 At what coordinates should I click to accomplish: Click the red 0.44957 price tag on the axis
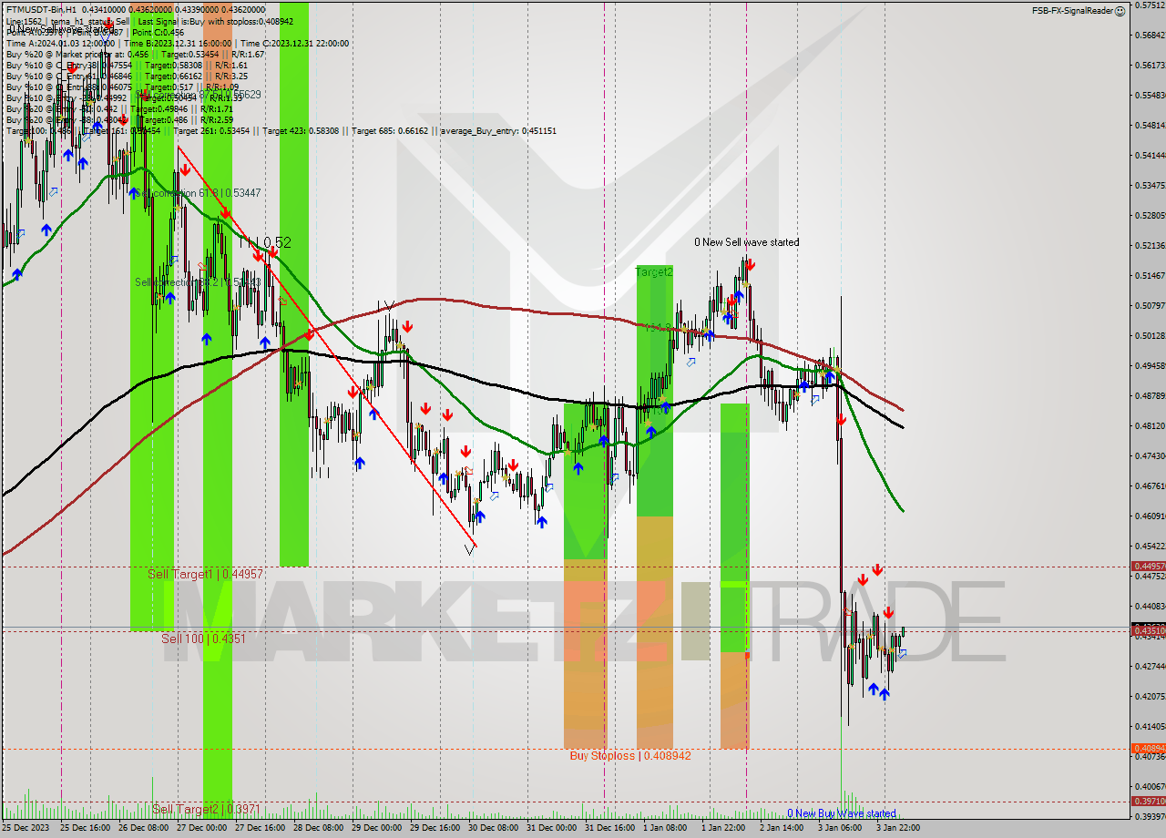1147,566
